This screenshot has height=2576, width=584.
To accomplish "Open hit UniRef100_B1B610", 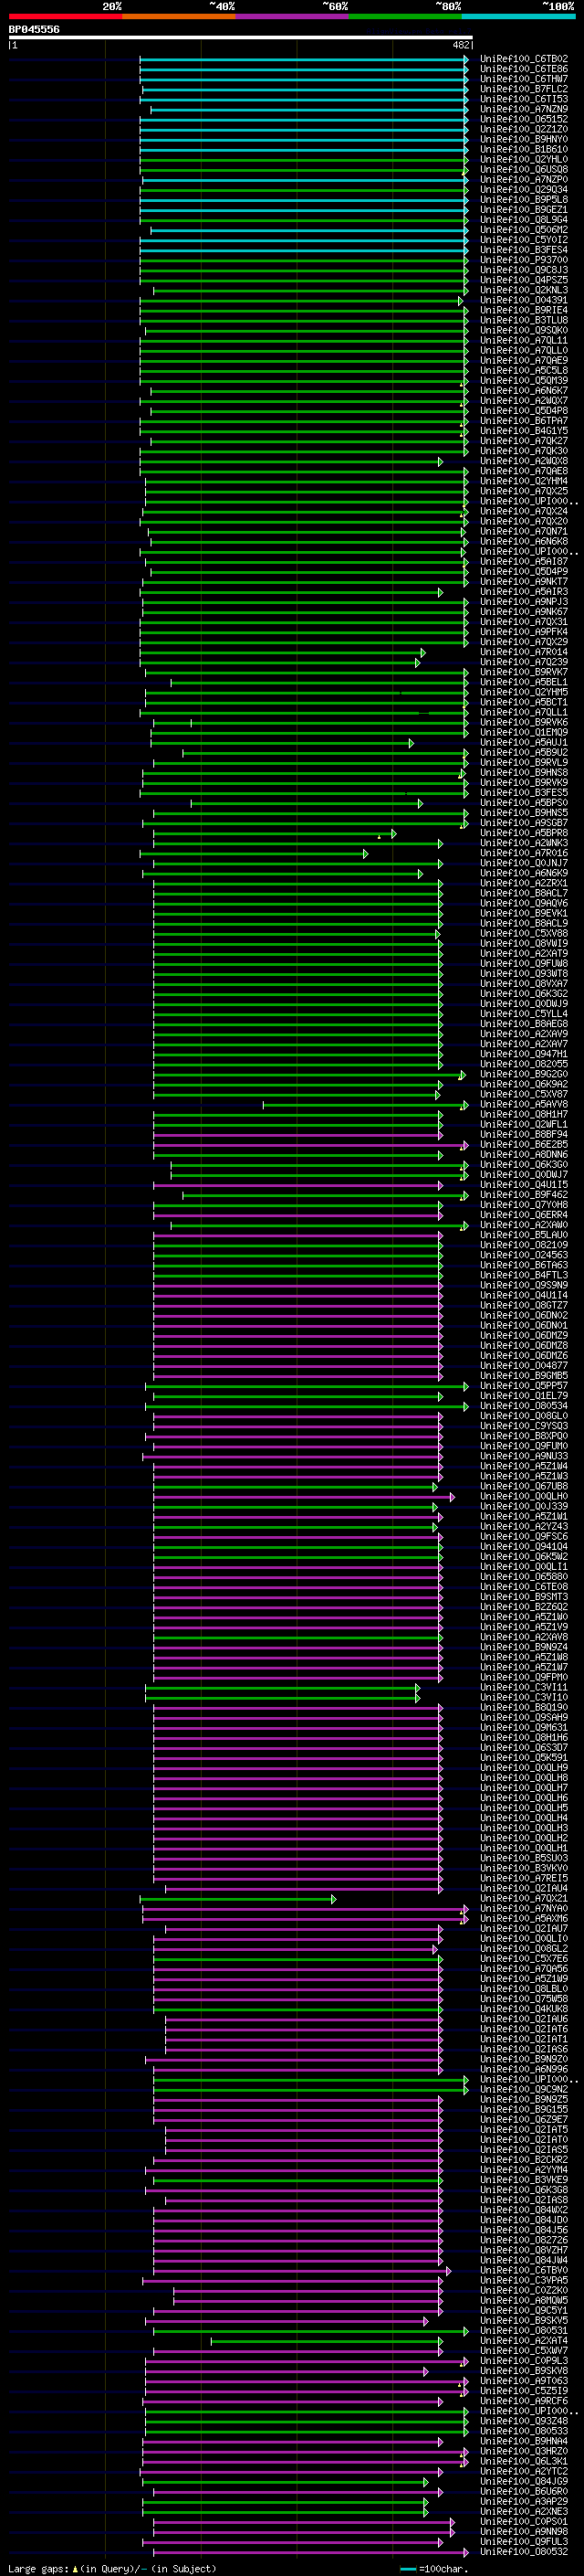I will coord(524,149).
